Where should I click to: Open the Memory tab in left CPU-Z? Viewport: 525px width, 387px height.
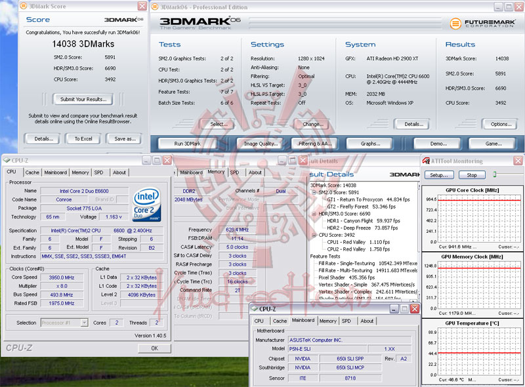click(80, 173)
